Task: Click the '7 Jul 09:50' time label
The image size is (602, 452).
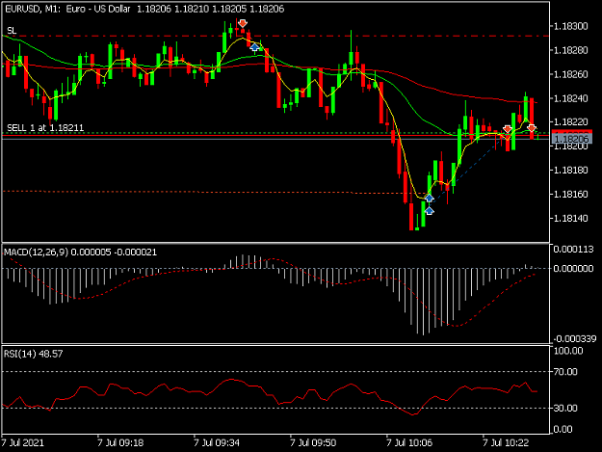Action: click(313, 442)
